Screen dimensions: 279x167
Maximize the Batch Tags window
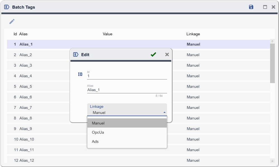(265, 7)
